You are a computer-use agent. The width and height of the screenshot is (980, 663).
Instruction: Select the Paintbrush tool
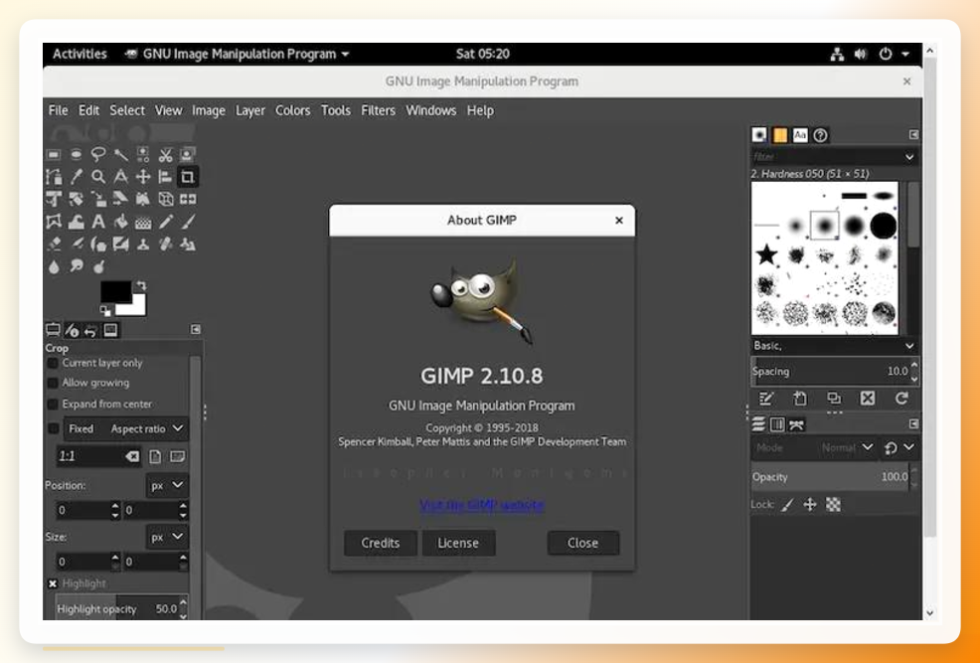tap(188, 222)
